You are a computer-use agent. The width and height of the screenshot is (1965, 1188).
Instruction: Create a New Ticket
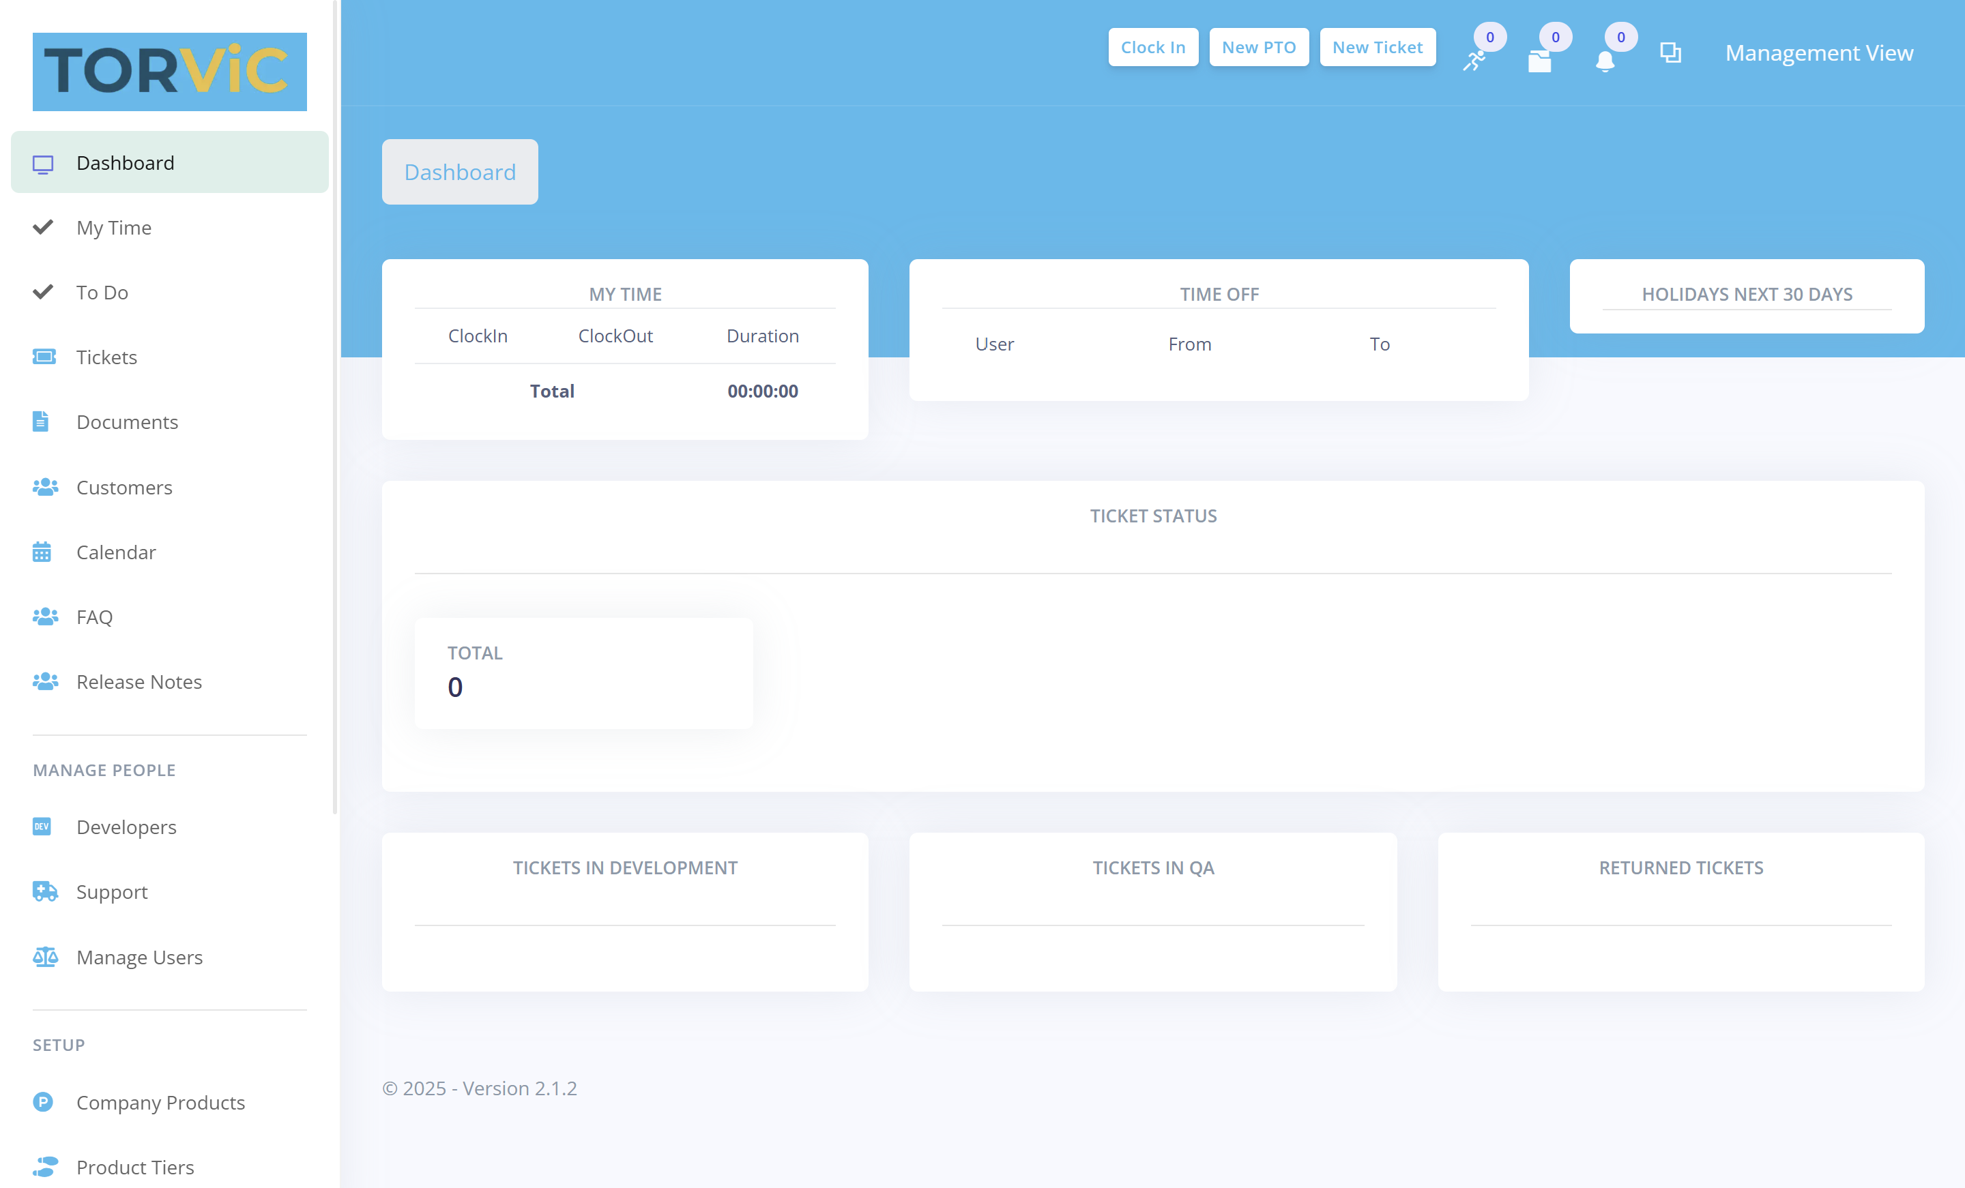(x=1378, y=47)
